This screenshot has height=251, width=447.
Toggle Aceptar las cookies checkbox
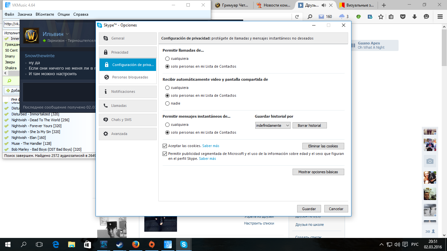(x=165, y=146)
